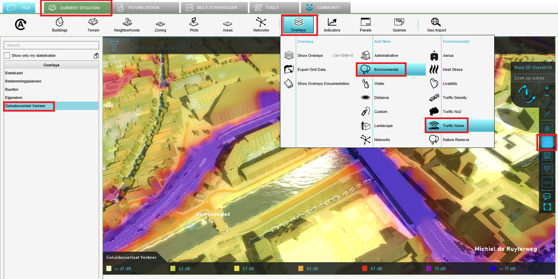Expand the Water overlay category
The image size is (558, 279).
coord(379,84)
